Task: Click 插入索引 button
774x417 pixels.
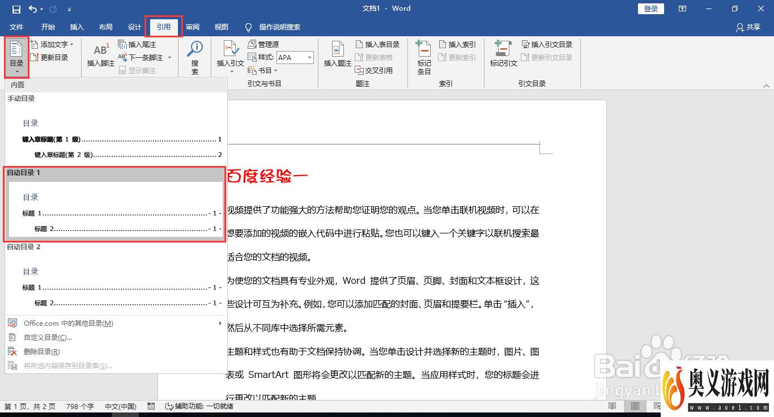Action: pos(457,44)
